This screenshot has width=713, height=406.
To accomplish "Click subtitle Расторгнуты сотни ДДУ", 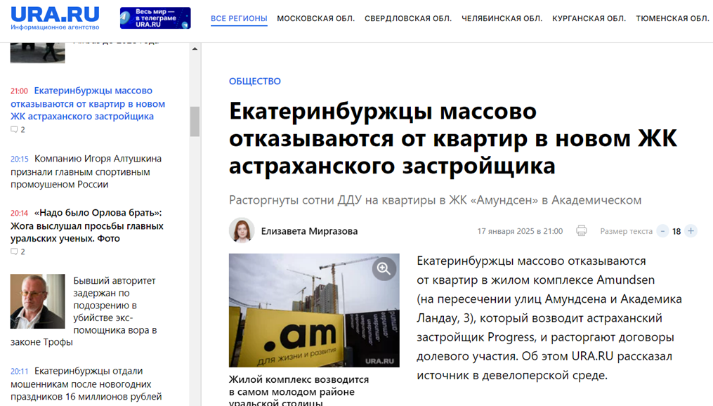I will pos(435,200).
